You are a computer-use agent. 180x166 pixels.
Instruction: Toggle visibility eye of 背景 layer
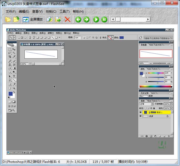pyautogui.click(x=140, y=116)
